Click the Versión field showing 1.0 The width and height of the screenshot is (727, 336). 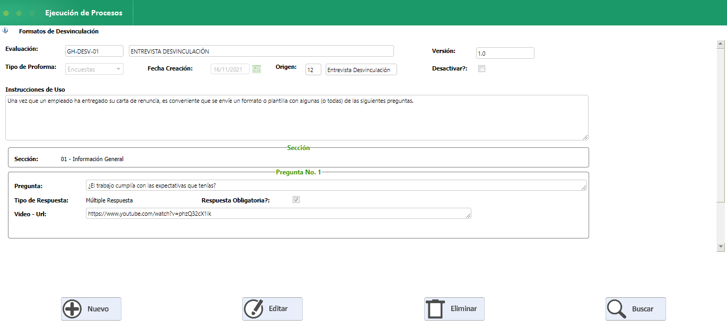point(505,53)
